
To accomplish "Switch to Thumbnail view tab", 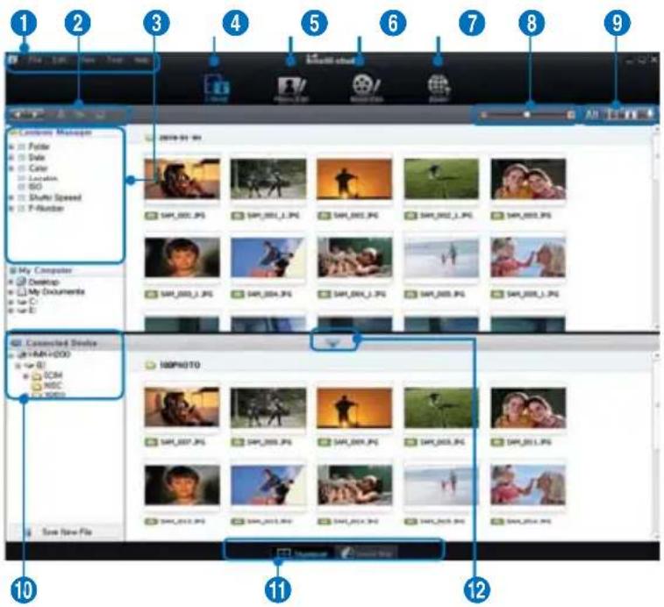I will pyautogui.click(x=303, y=553).
